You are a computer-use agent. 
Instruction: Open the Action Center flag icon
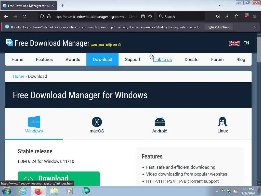pyautogui.click(x=223, y=191)
